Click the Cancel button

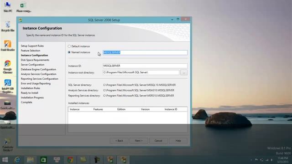click(158, 141)
